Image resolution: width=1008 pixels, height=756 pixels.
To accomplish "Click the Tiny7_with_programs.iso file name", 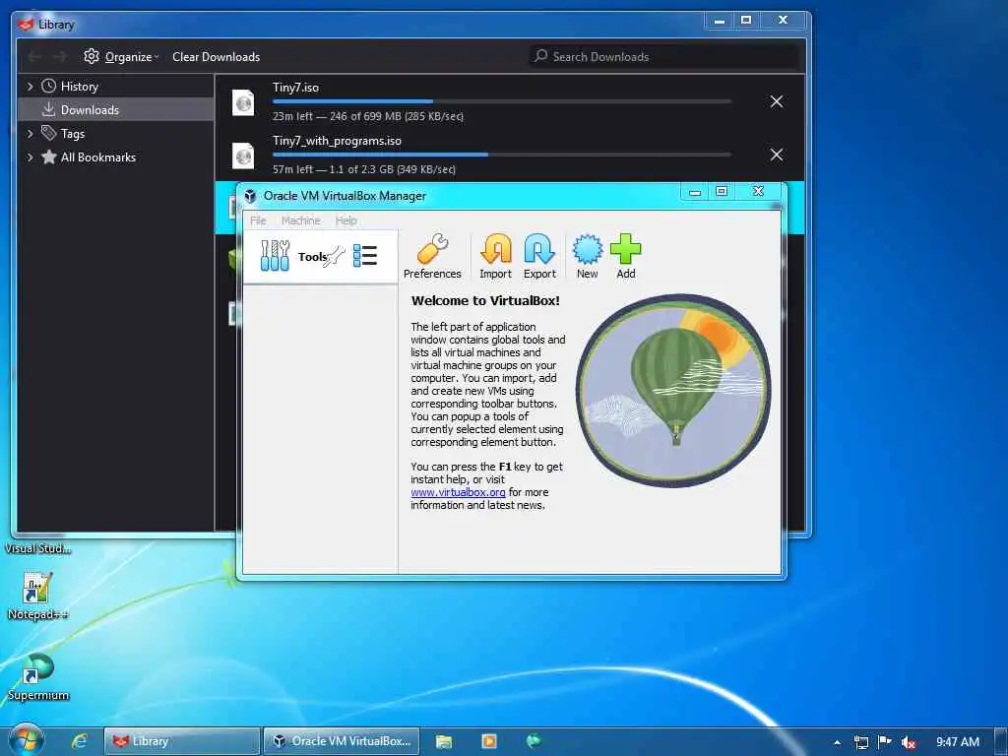I will [337, 141].
